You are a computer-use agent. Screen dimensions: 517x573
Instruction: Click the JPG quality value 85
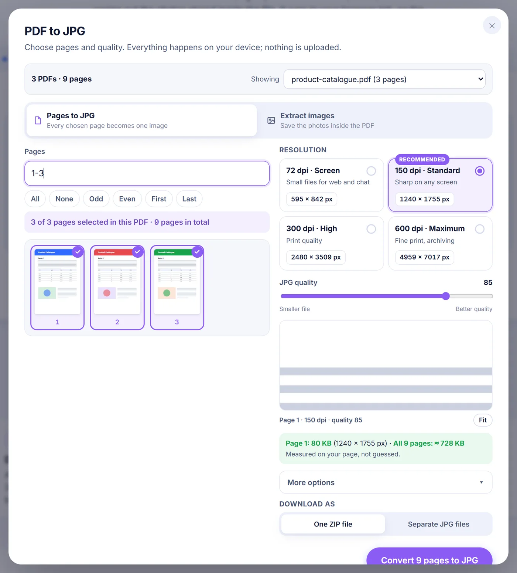tap(488, 282)
